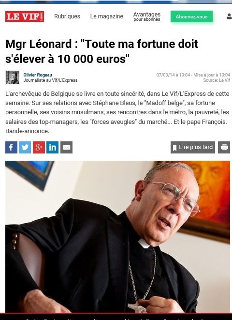
Task: Click the Abonnez-vous button
Action: 192,16
